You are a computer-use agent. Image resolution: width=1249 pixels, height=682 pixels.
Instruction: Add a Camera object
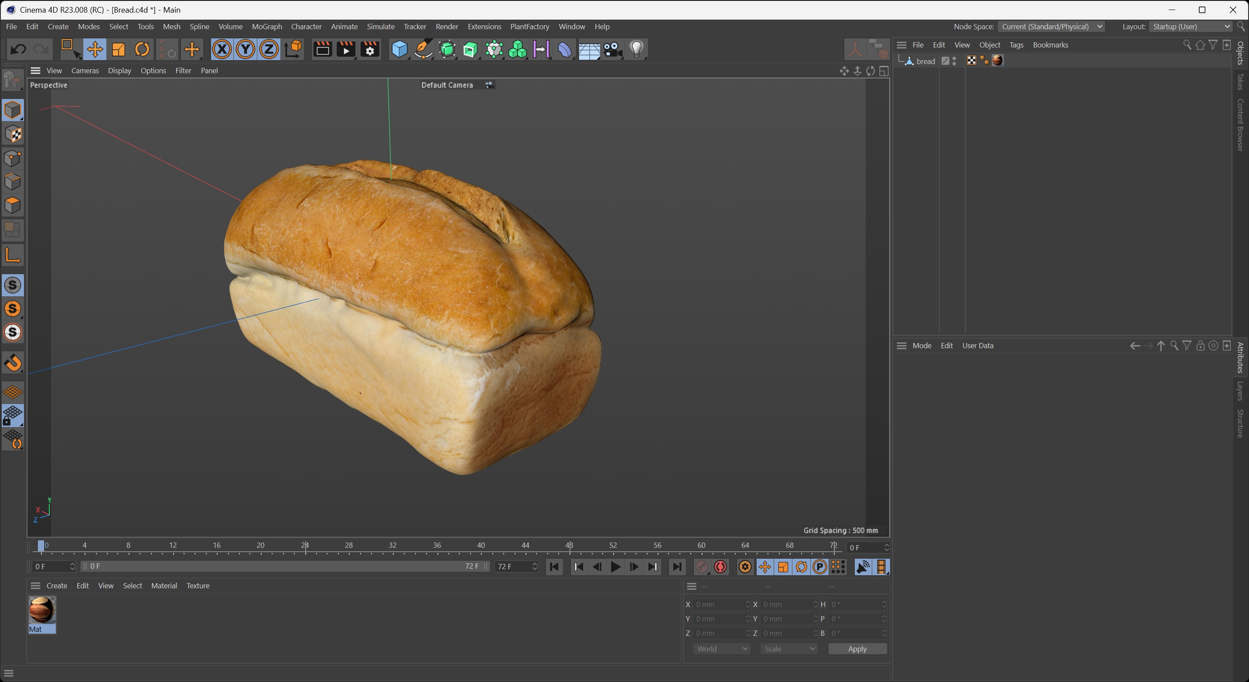[x=612, y=49]
